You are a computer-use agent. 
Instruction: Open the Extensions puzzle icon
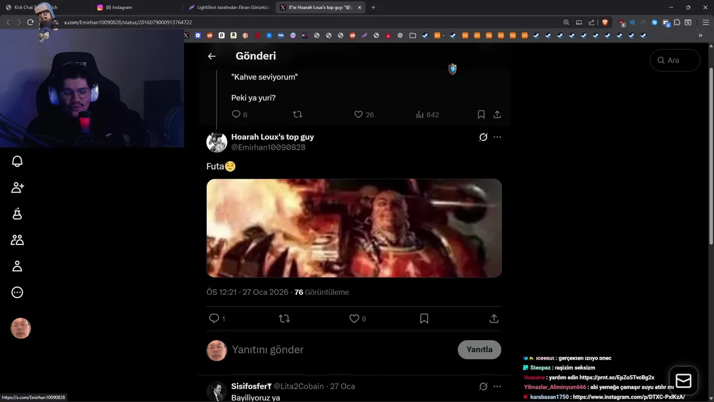point(677,22)
